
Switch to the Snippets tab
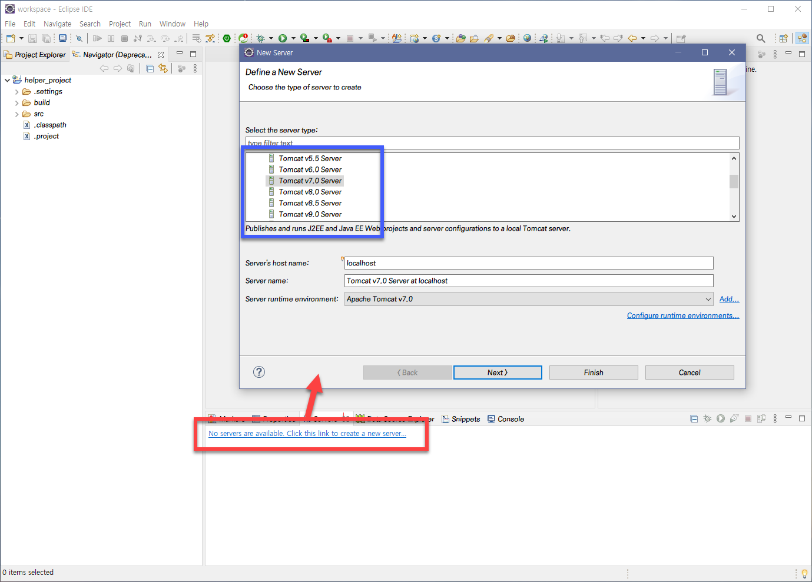pyautogui.click(x=461, y=419)
